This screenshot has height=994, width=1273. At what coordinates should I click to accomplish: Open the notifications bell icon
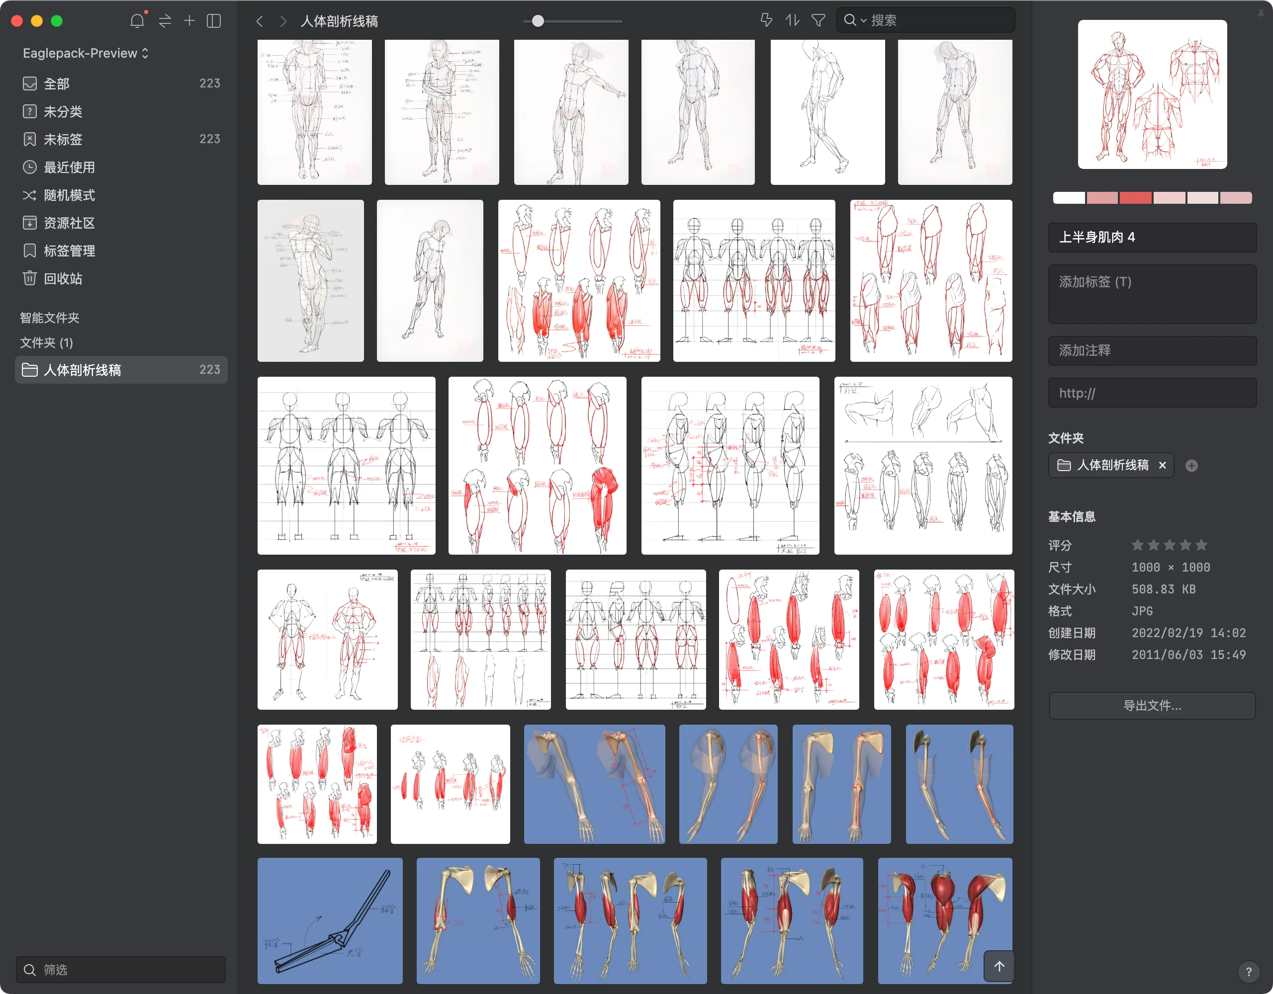[x=137, y=21]
